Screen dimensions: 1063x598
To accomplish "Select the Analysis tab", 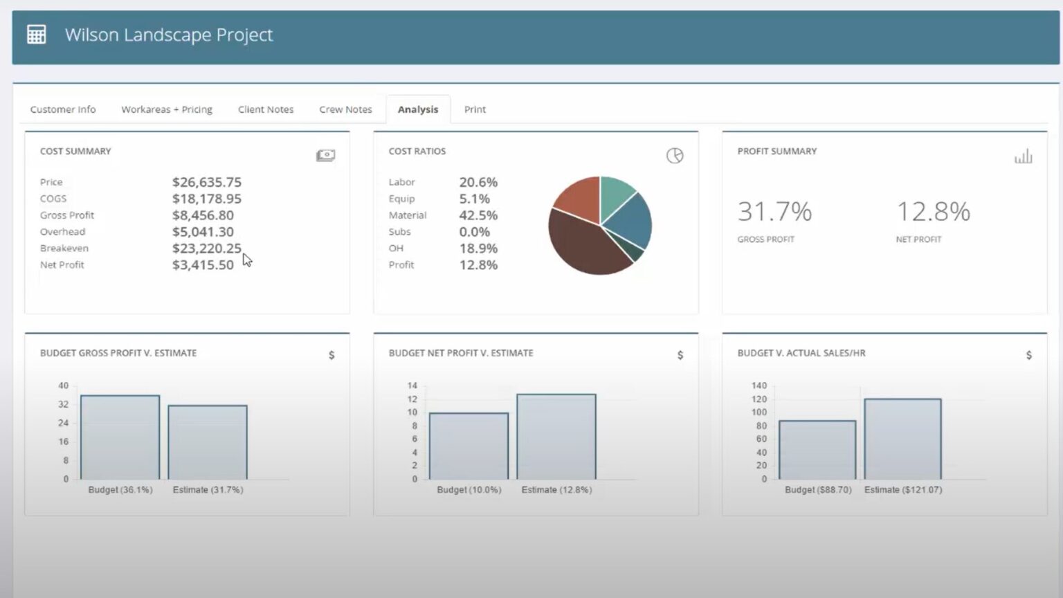I will pyautogui.click(x=418, y=109).
